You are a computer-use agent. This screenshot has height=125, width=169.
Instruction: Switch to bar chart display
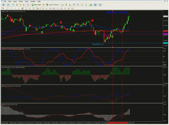[62, 5]
